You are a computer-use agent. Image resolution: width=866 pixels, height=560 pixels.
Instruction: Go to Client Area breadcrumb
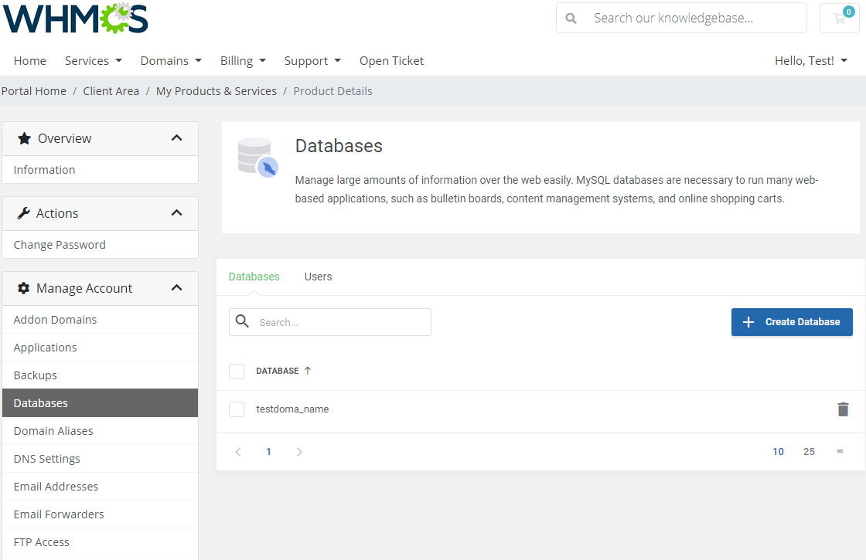click(x=111, y=91)
